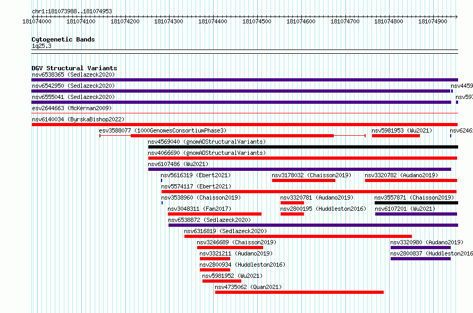The image size is (473, 313).
Task: Select the 1q25.3 band label
Action: click(41, 46)
